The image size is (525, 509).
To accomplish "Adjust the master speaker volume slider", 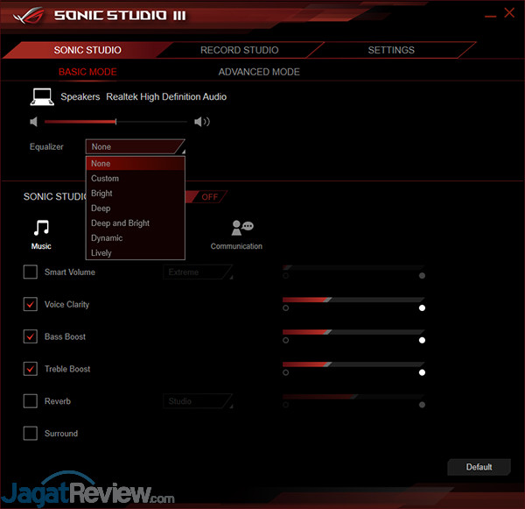I will tap(115, 122).
